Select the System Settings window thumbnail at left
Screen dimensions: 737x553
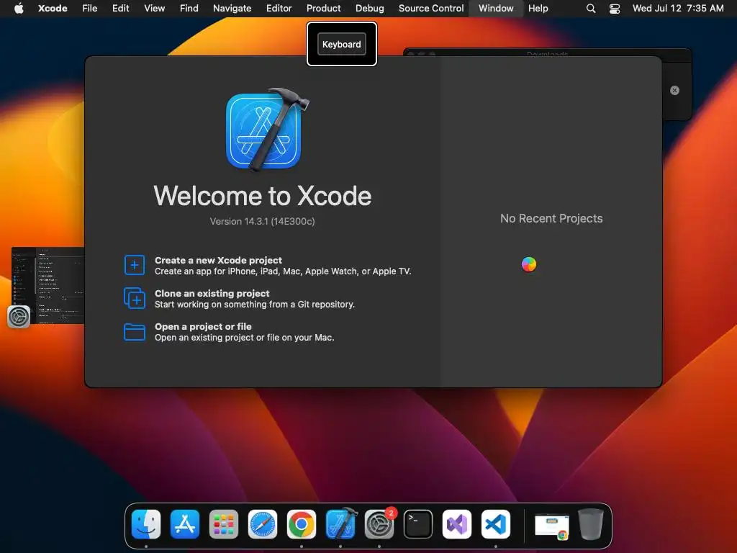[48, 285]
